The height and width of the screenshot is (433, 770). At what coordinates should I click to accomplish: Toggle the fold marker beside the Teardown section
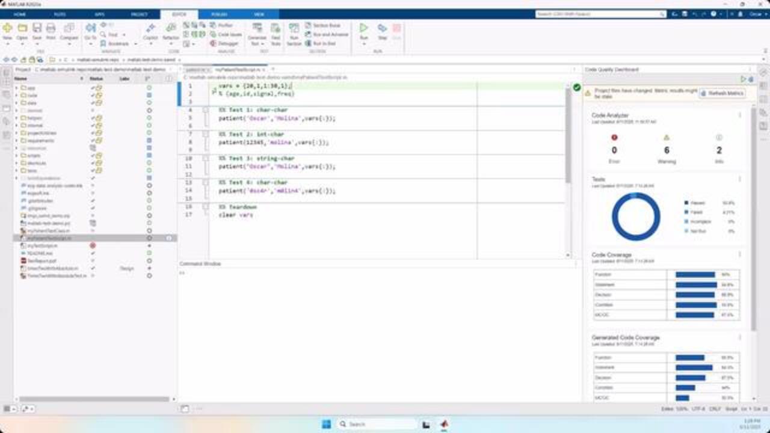click(x=206, y=207)
